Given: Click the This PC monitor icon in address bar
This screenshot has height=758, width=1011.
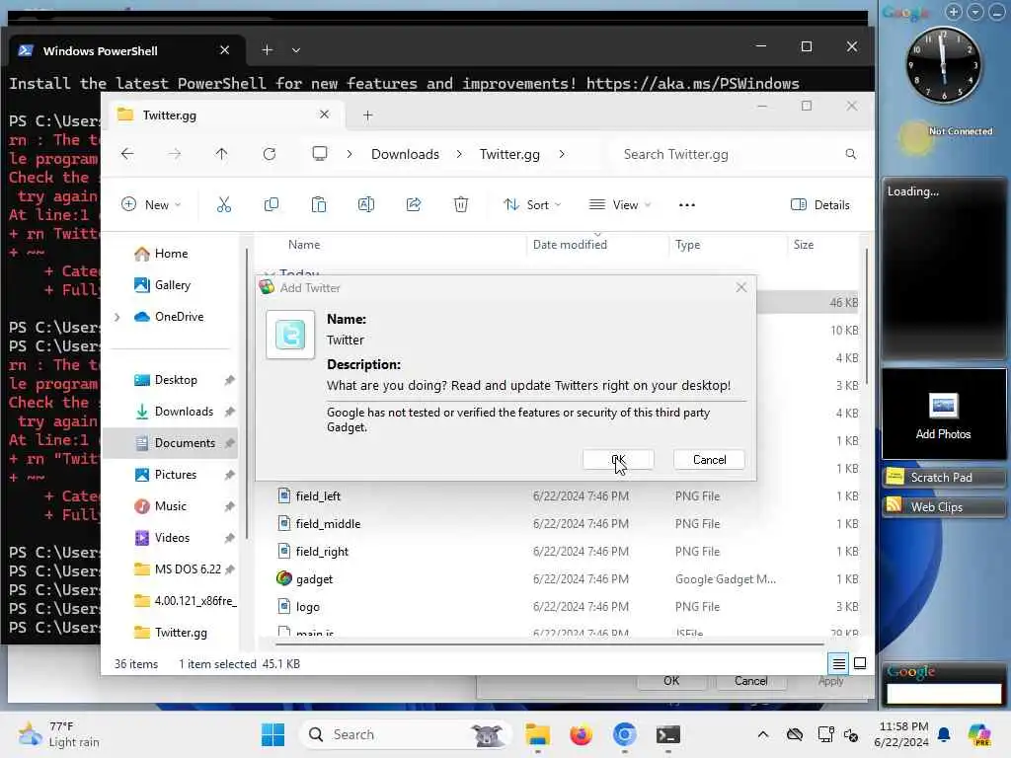Looking at the screenshot, I should tap(319, 154).
